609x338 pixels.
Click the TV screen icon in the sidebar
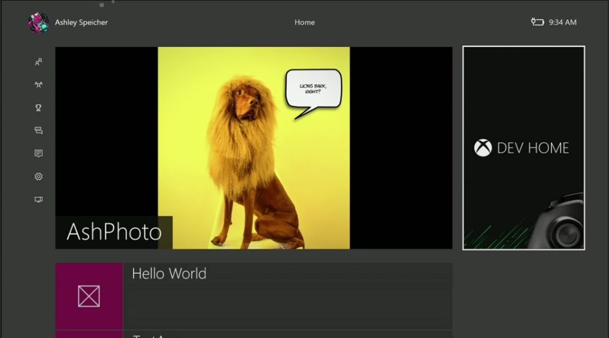click(39, 199)
